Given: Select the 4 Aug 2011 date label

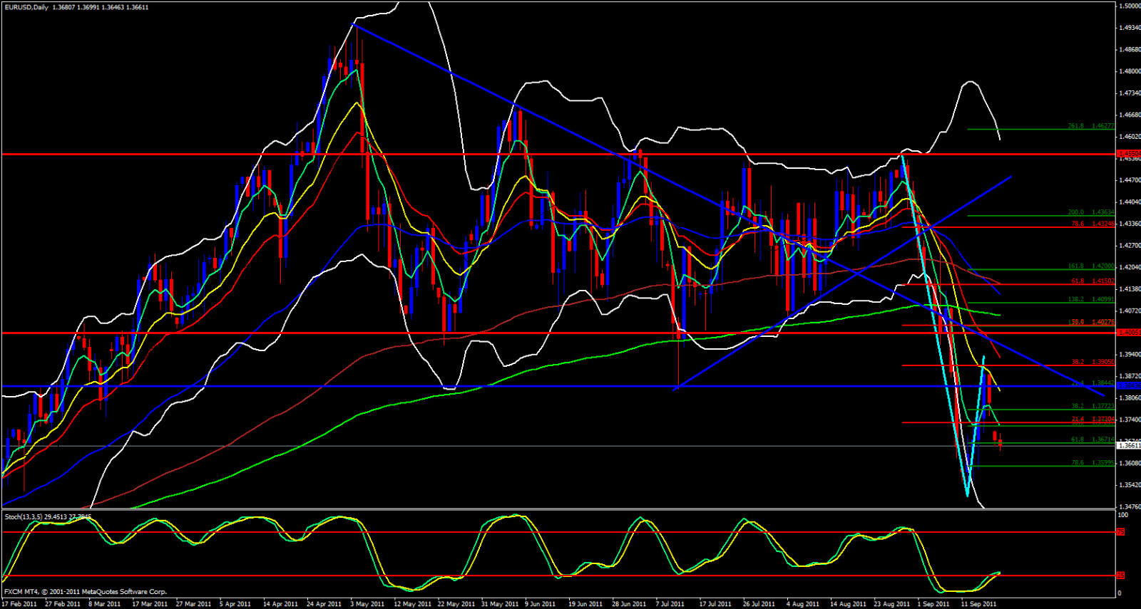Looking at the screenshot, I should [802, 604].
